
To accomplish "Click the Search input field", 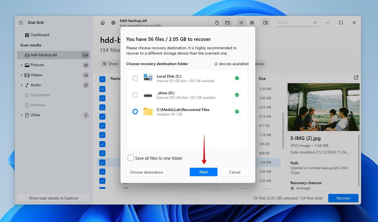I will tap(294, 23).
